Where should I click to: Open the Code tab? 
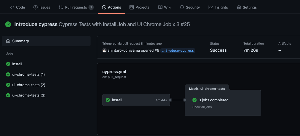tap(17, 7)
